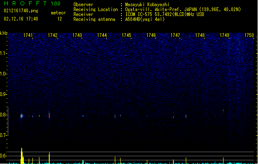Click the 1.1 kHz frequency label
This screenshot has height=164, width=258.
[3, 53]
